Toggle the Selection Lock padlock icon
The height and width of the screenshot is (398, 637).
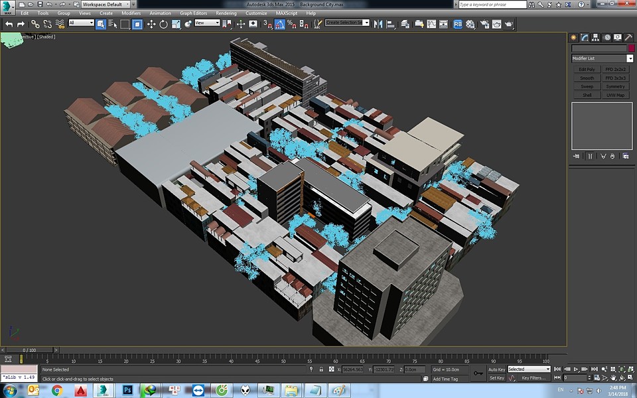(x=321, y=369)
